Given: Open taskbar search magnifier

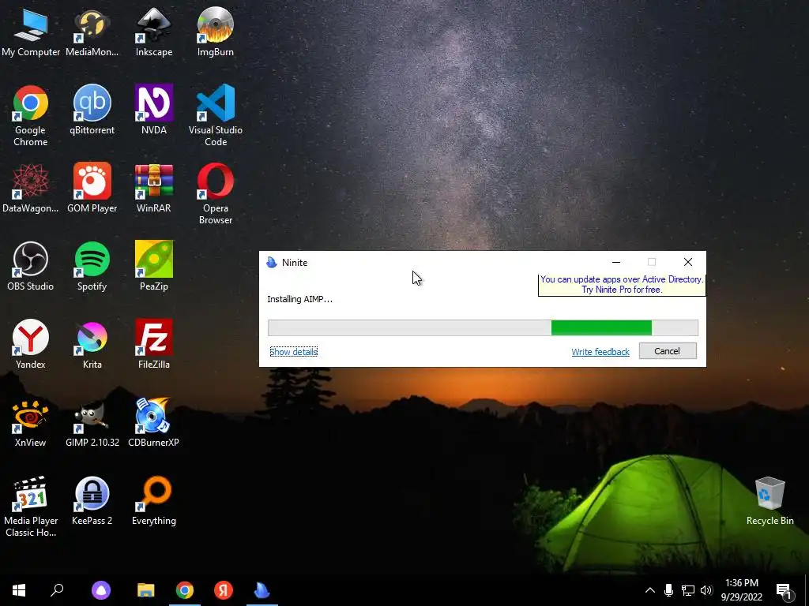Looking at the screenshot, I should pos(57,590).
